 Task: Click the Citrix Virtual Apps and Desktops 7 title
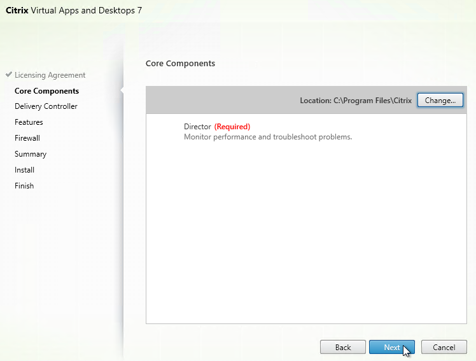[x=74, y=10]
